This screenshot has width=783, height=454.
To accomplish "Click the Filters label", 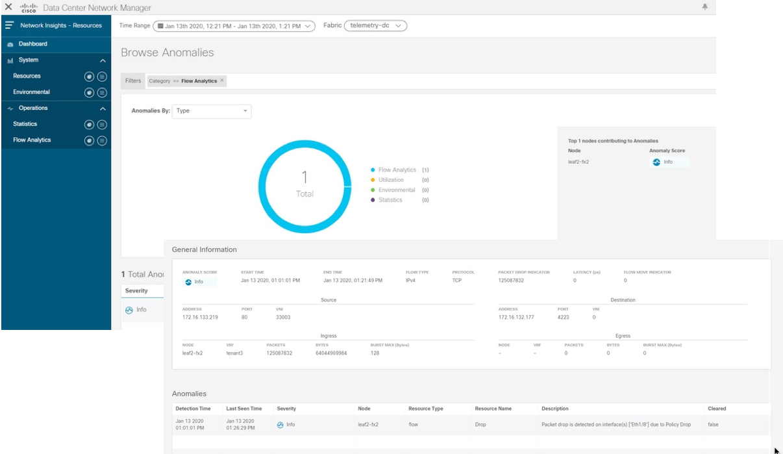I will click(132, 81).
